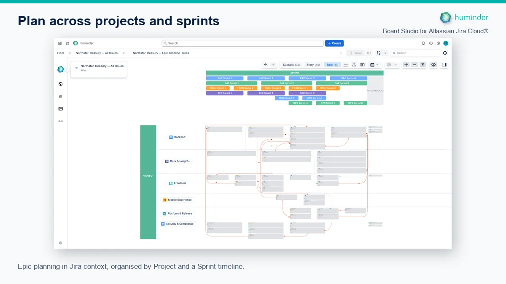Click the blue Create button

[334, 43]
